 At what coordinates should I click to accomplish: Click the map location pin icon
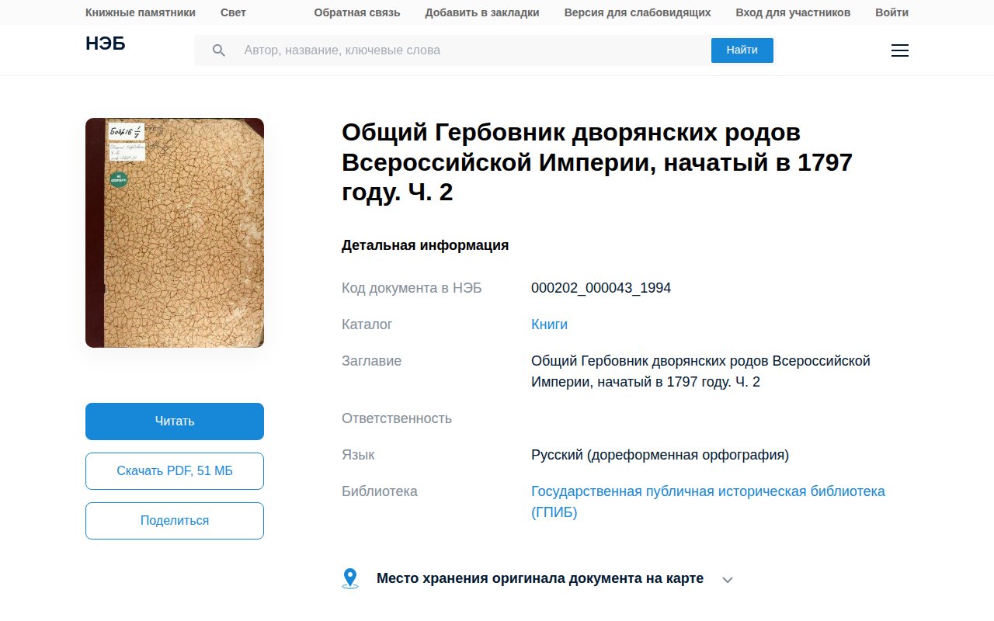pos(350,578)
